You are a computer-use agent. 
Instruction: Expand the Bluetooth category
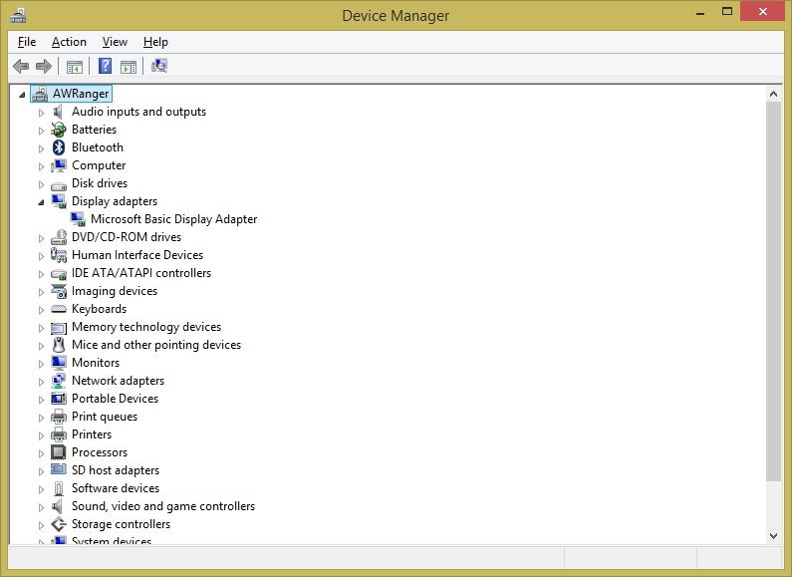pos(42,148)
